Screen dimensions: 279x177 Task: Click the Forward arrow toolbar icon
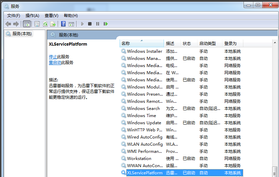coord(16,24)
